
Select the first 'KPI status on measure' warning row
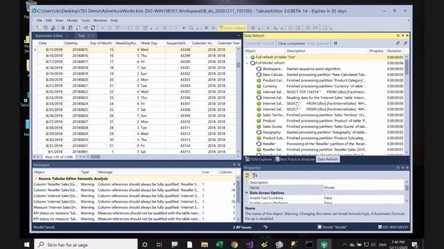(x=135, y=213)
